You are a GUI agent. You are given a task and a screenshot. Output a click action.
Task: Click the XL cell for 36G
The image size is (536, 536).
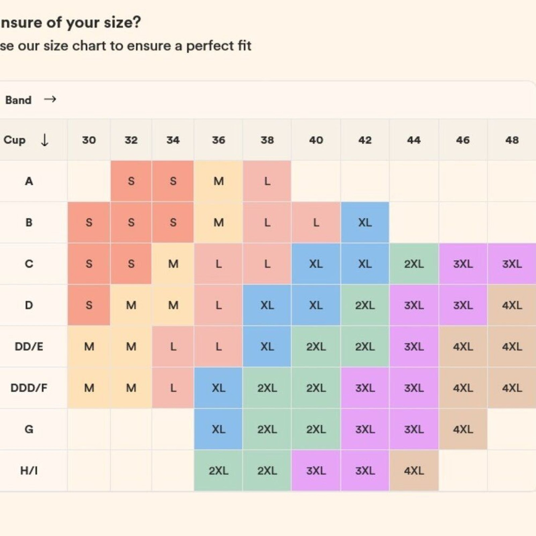click(218, 429)
